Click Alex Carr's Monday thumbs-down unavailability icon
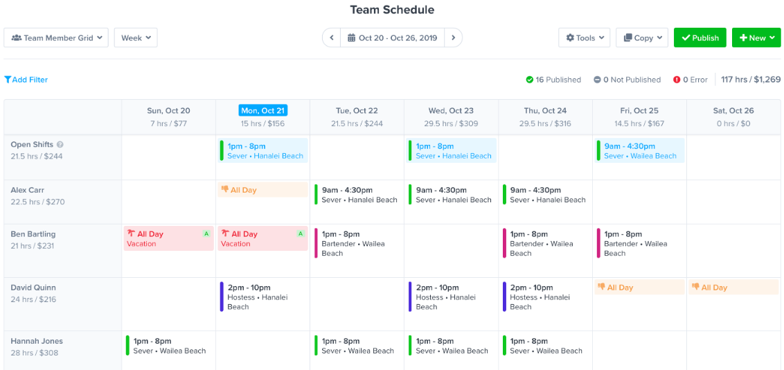 click(x=225, y=190)
